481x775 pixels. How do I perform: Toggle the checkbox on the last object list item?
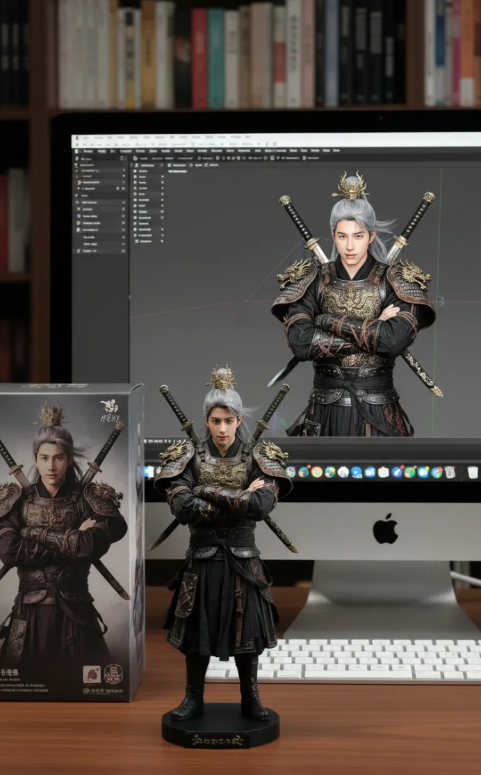(162, 240)
